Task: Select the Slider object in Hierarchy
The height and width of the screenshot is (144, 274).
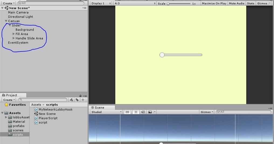Action: coord(16,25)
